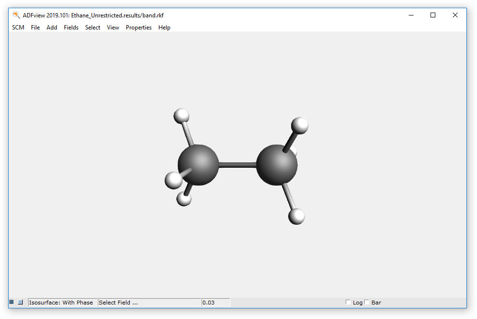Open the Select menu
Viewport: 477px width, 319px height.
click(92, 28)
